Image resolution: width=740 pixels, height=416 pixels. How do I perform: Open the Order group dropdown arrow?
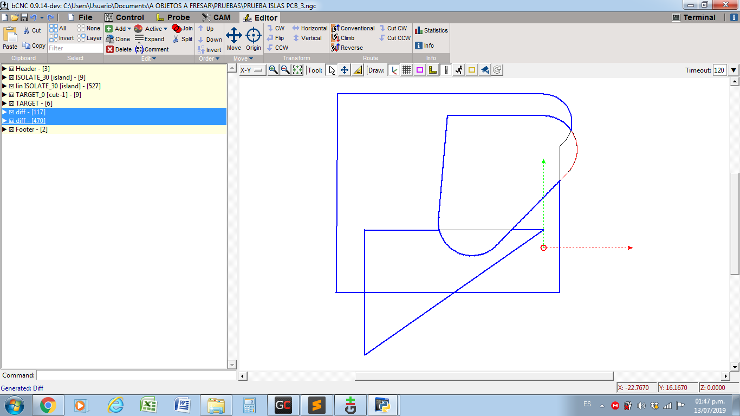[x=217, y=58]
